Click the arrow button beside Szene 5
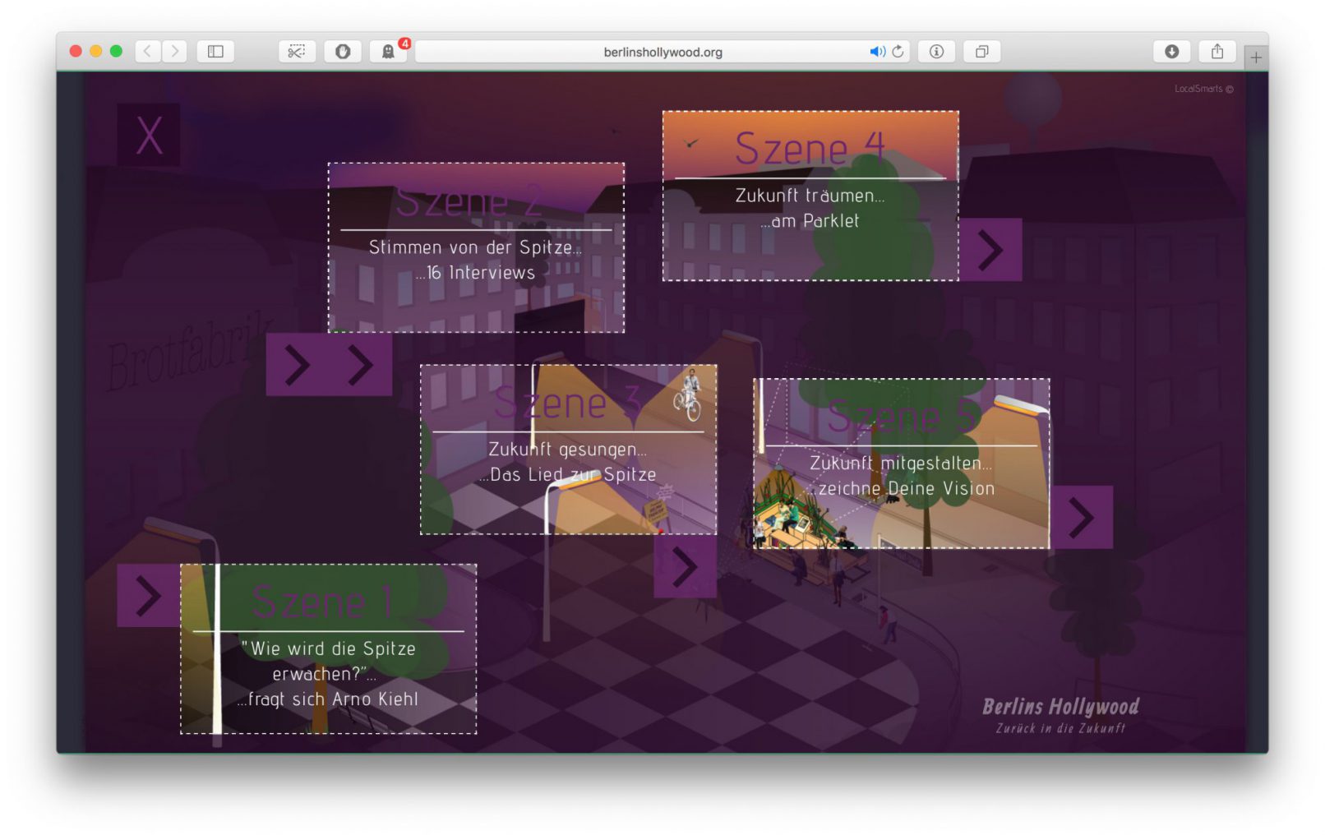The width and height of the screenshot is (1325, 835). [1081, 518]
